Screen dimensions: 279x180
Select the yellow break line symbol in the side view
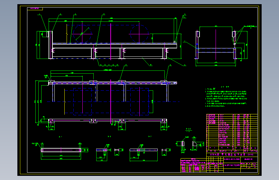pyautogui.click(x=67, y=34)
